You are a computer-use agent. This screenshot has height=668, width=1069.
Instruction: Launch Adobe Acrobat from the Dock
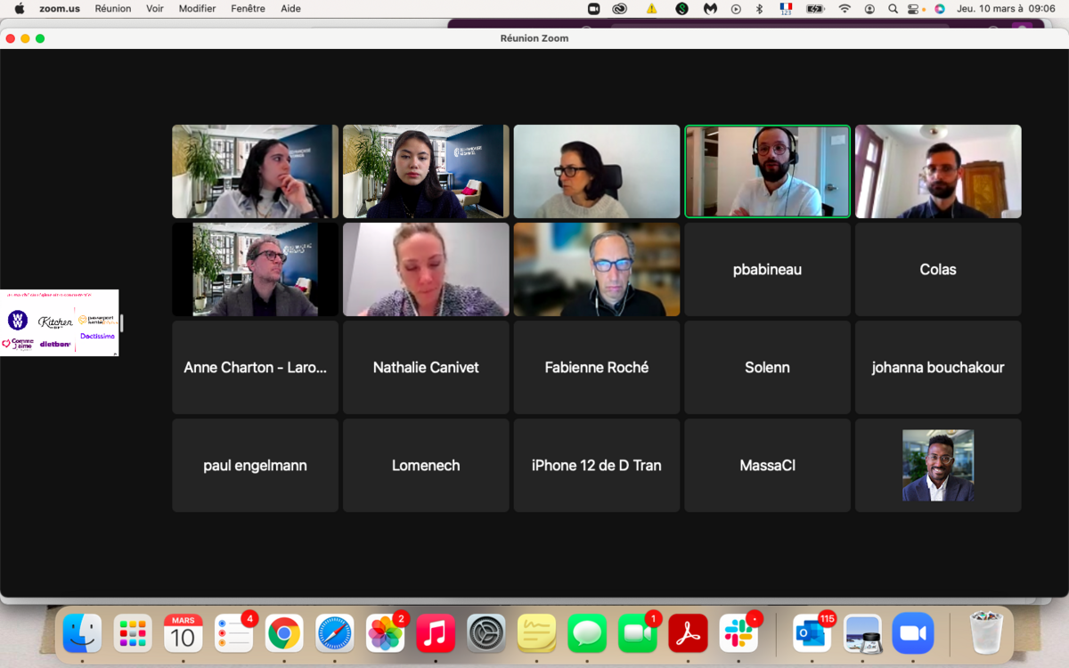point(688,633)
